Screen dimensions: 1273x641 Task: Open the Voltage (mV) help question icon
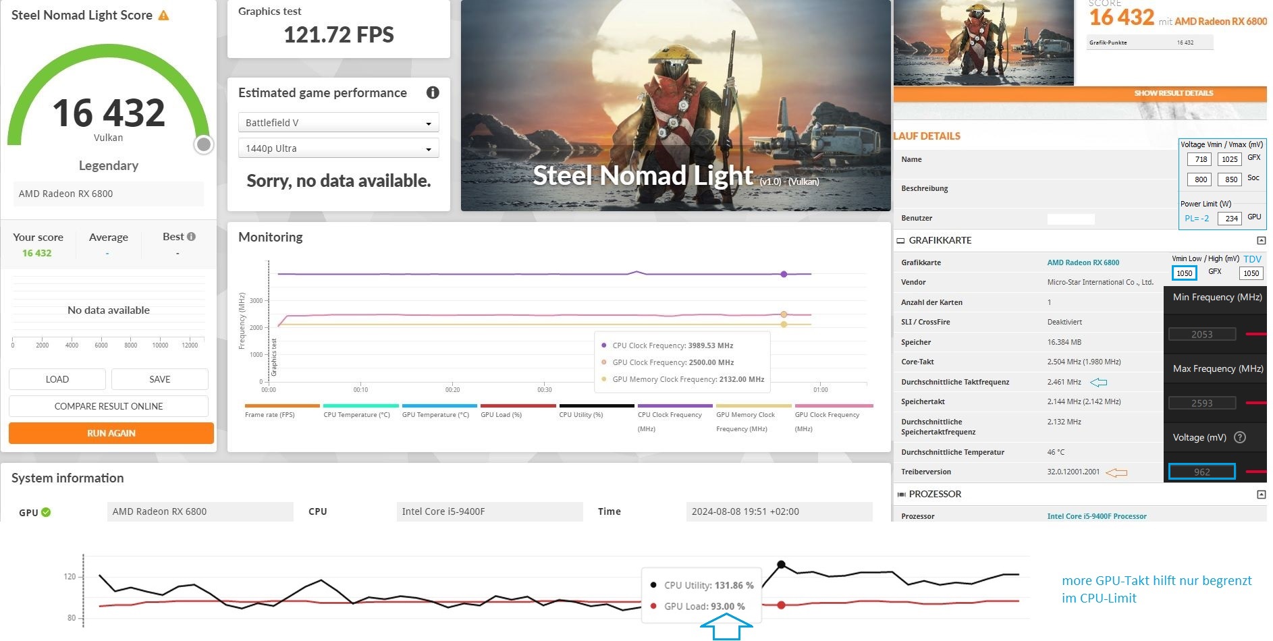coord(1240,437)
